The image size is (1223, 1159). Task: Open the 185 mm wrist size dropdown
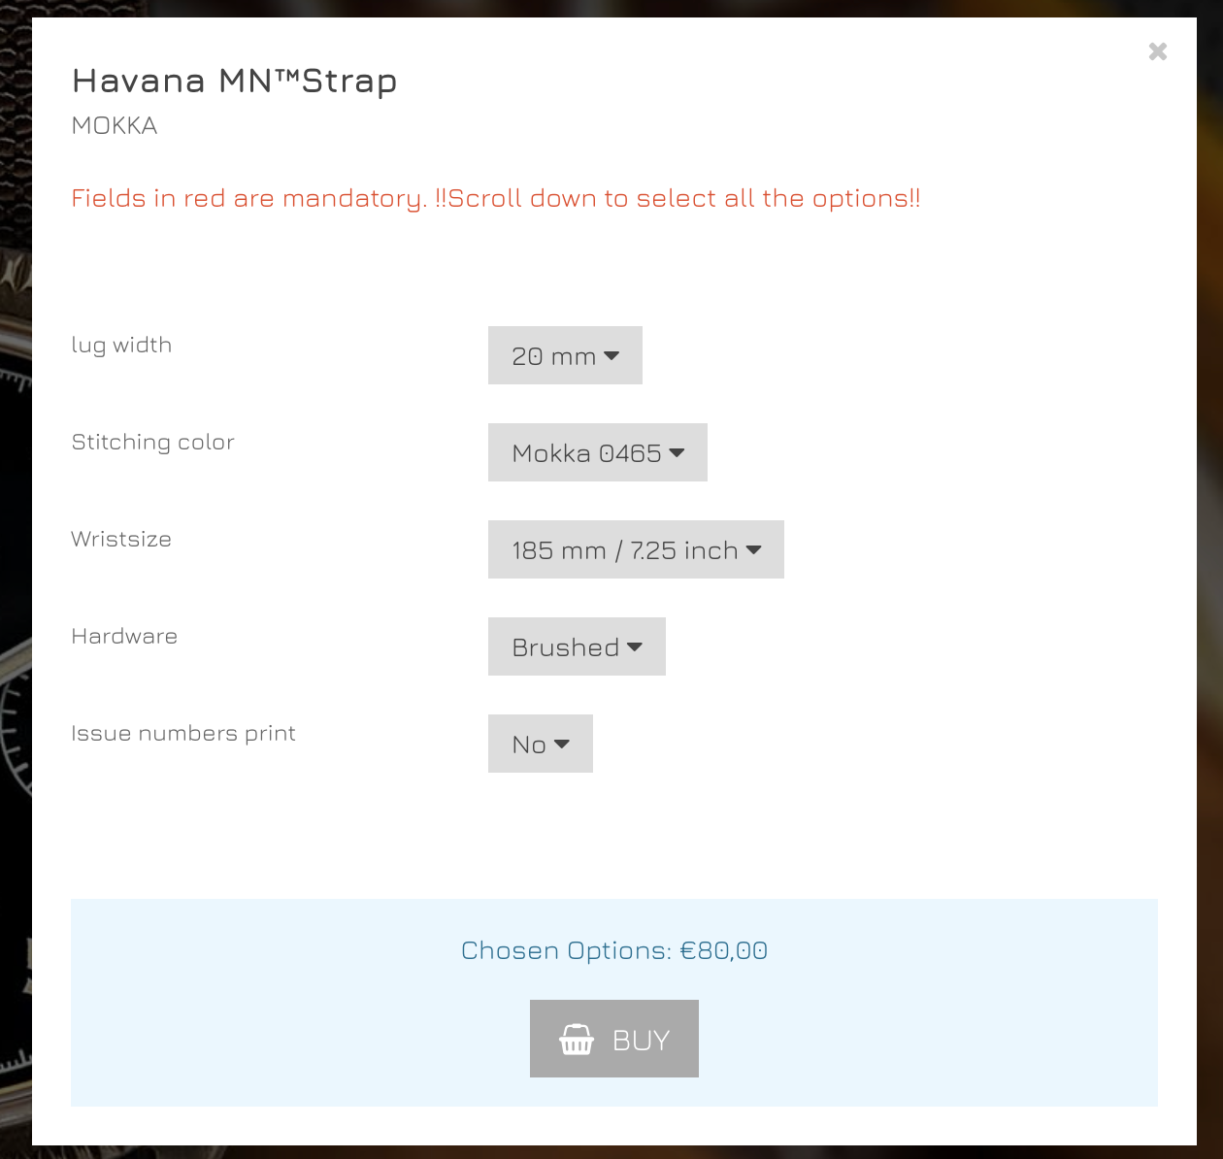coord(636,550)
